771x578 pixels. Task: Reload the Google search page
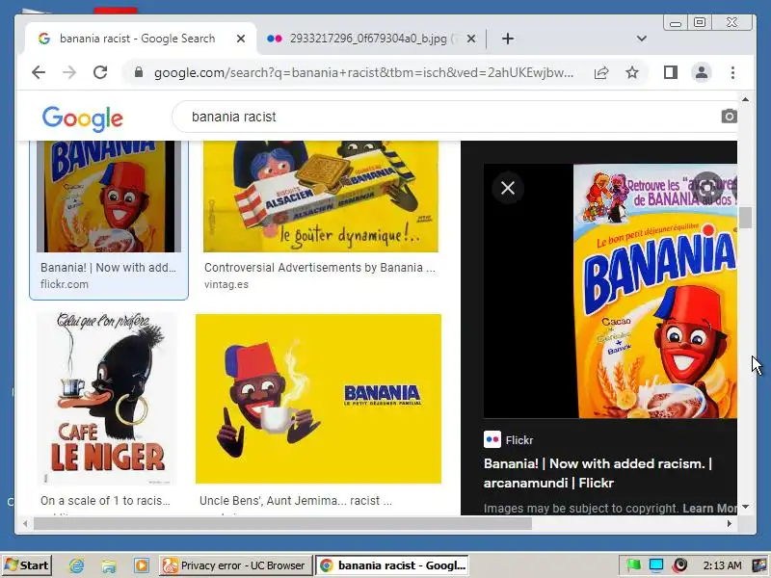tap(100, 73)
